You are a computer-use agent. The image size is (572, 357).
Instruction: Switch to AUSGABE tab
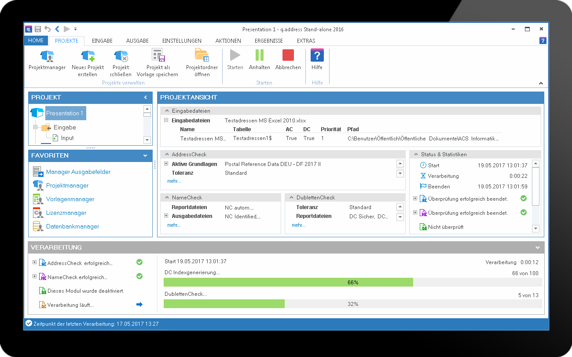[x=137, y=40]
